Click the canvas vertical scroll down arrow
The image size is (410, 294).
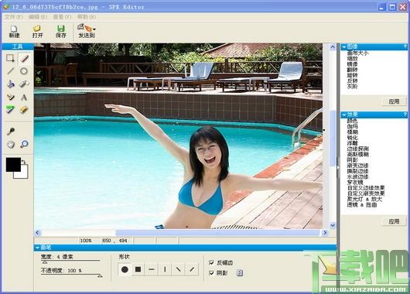(333, 225)
